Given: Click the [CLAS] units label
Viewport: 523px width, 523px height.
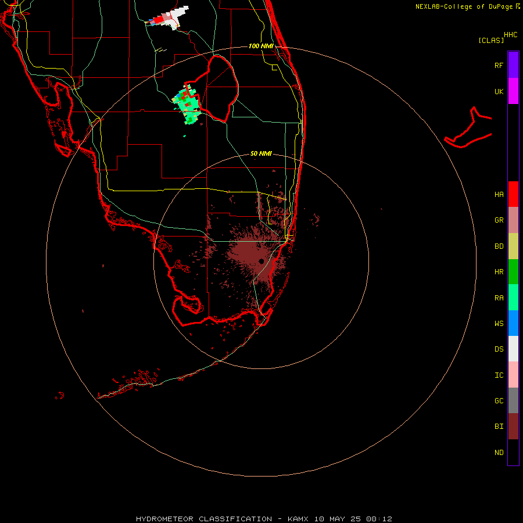Looking at the screenshot, I should pyautogui.click(x=491, y=40).
